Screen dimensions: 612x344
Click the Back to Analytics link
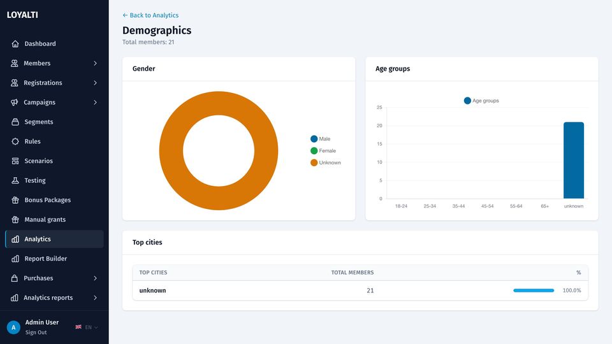tap(150, 15)
